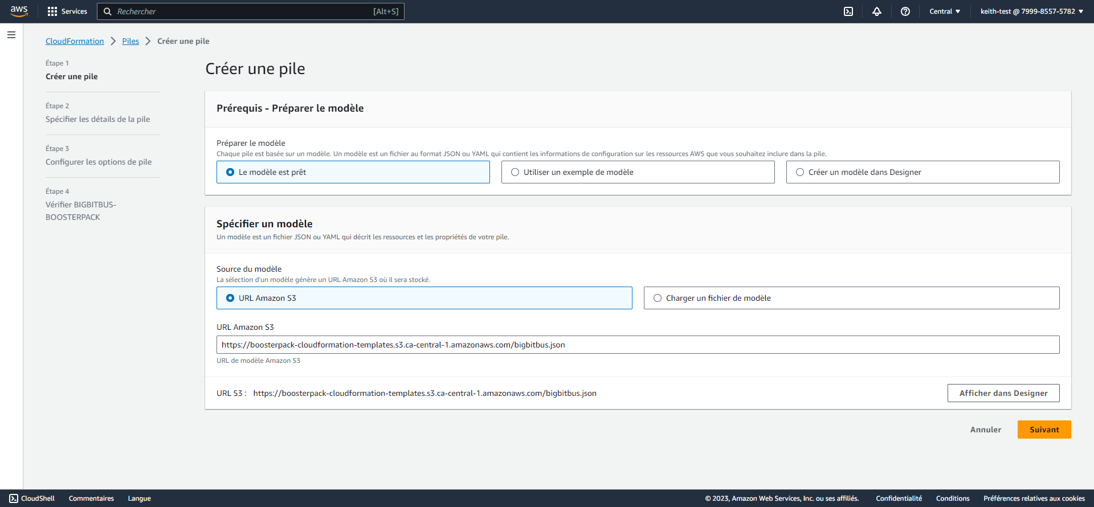Click the AWS logo home icon
1094x507 pixels.
click(19, 11)
